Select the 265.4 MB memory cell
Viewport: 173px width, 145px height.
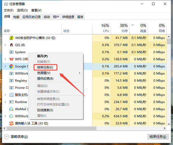tap(120, 66)
